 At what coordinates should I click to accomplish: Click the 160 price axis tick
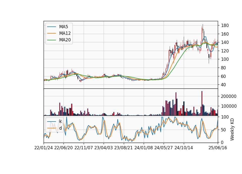[x=225, y=34]
